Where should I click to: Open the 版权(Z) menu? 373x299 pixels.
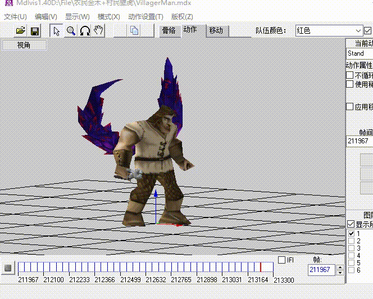(182, 17)
